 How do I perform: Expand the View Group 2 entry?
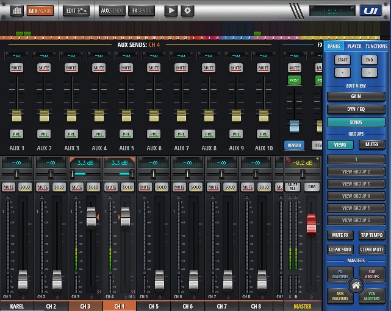coord(356,172)
